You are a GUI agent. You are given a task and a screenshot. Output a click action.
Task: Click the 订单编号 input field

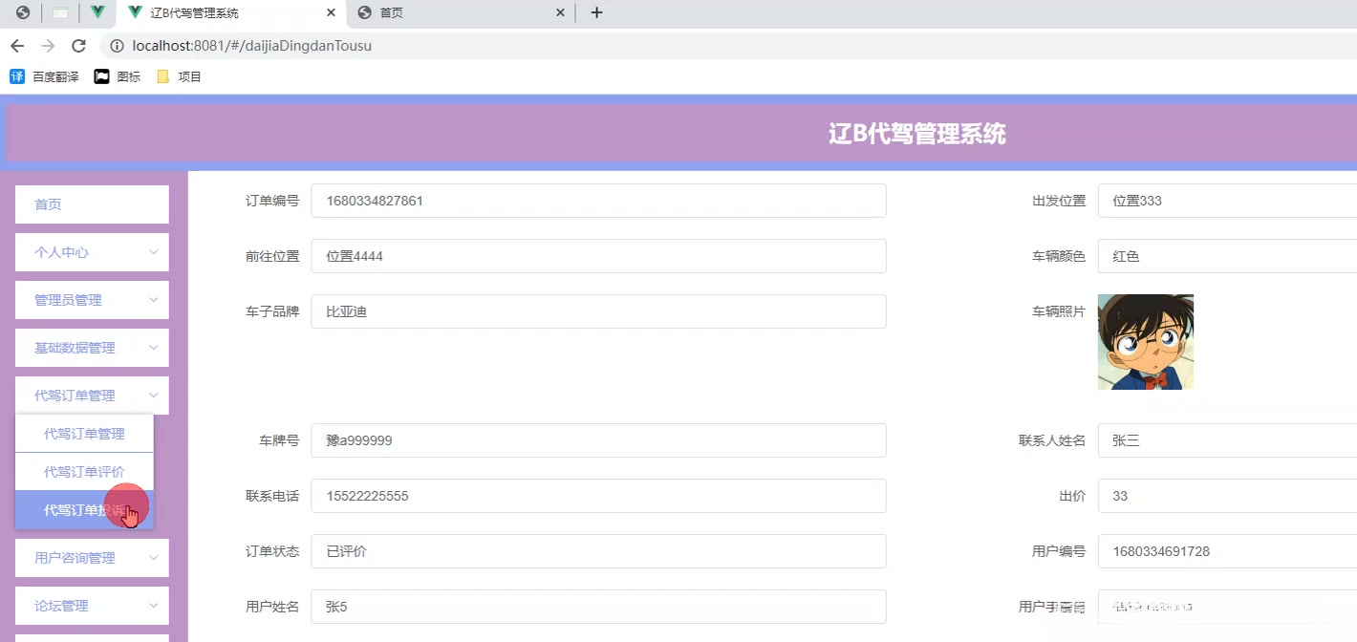coord(598,201)
